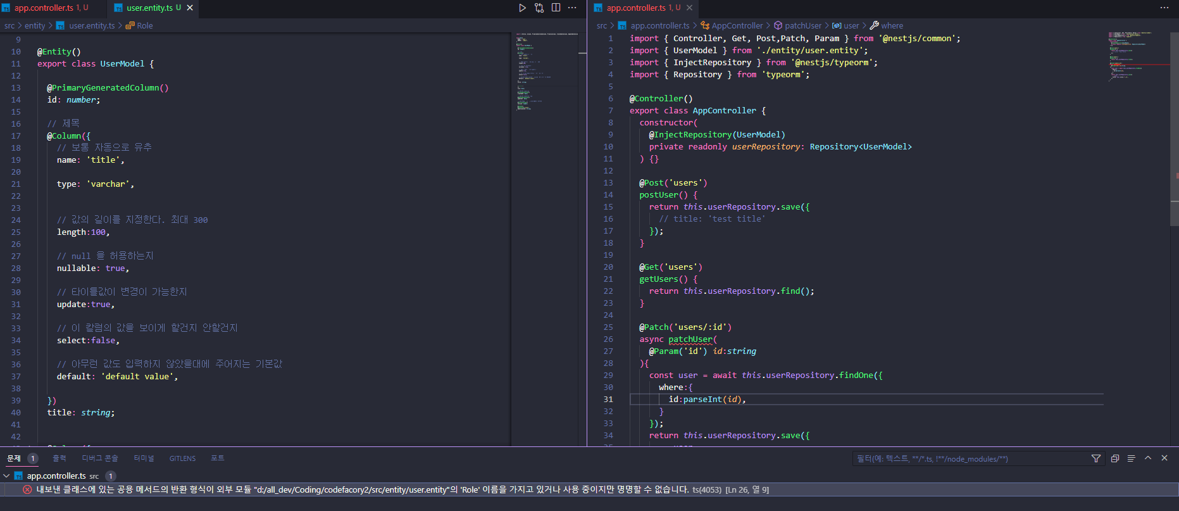Collapse all problems with the collapse icon
Viewport: 1179px width, 511px height.
[1115, 458]
